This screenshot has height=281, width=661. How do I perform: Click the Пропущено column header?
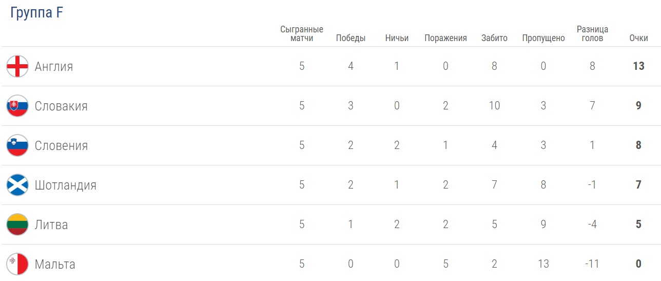point(543,38)
